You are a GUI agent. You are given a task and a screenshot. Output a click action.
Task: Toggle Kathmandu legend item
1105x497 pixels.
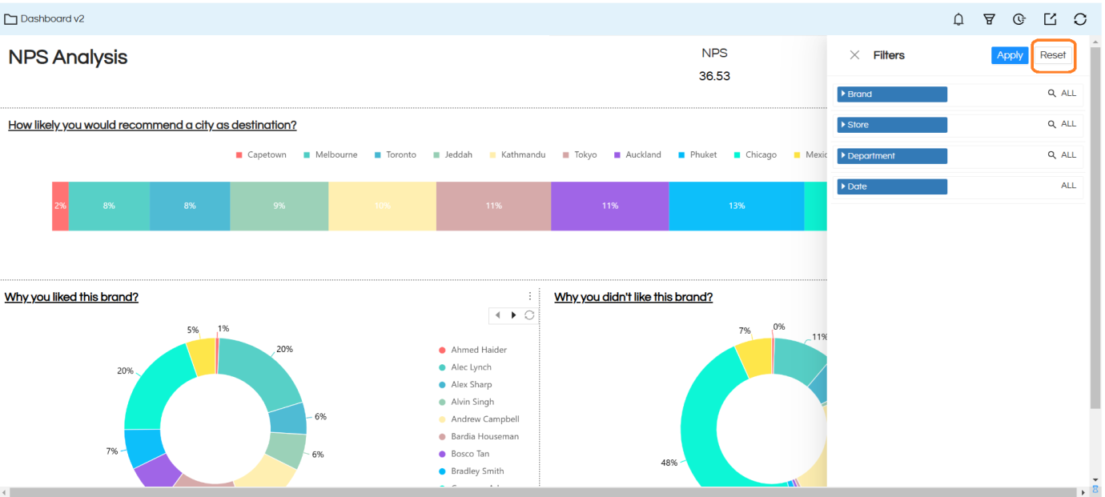pyautogui.click(x=517, y=155)
